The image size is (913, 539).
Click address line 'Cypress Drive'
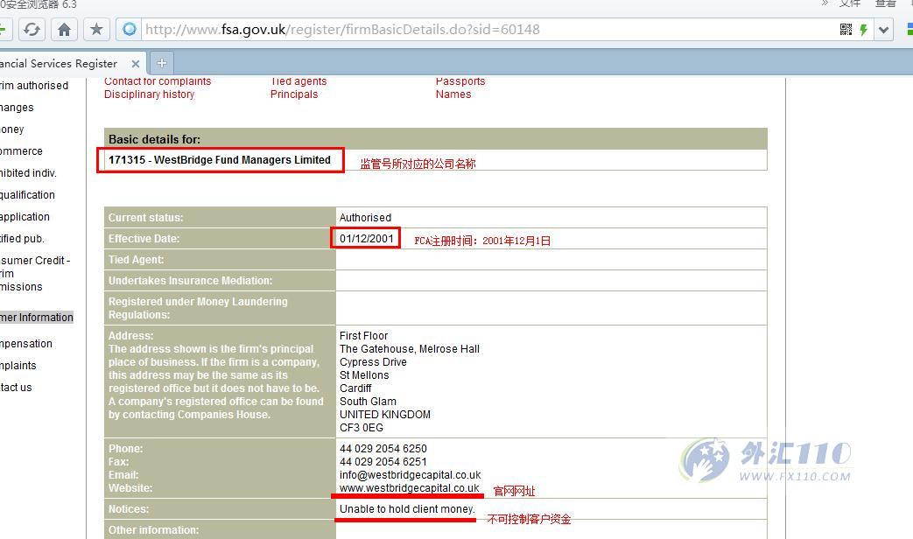pos(373,362)
